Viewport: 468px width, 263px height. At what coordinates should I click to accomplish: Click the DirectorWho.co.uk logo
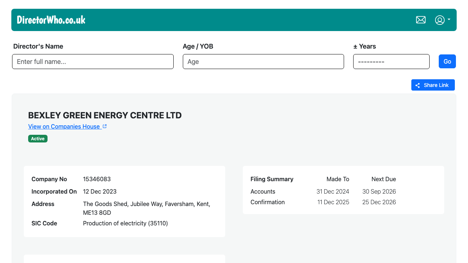[x=51, y=20]
